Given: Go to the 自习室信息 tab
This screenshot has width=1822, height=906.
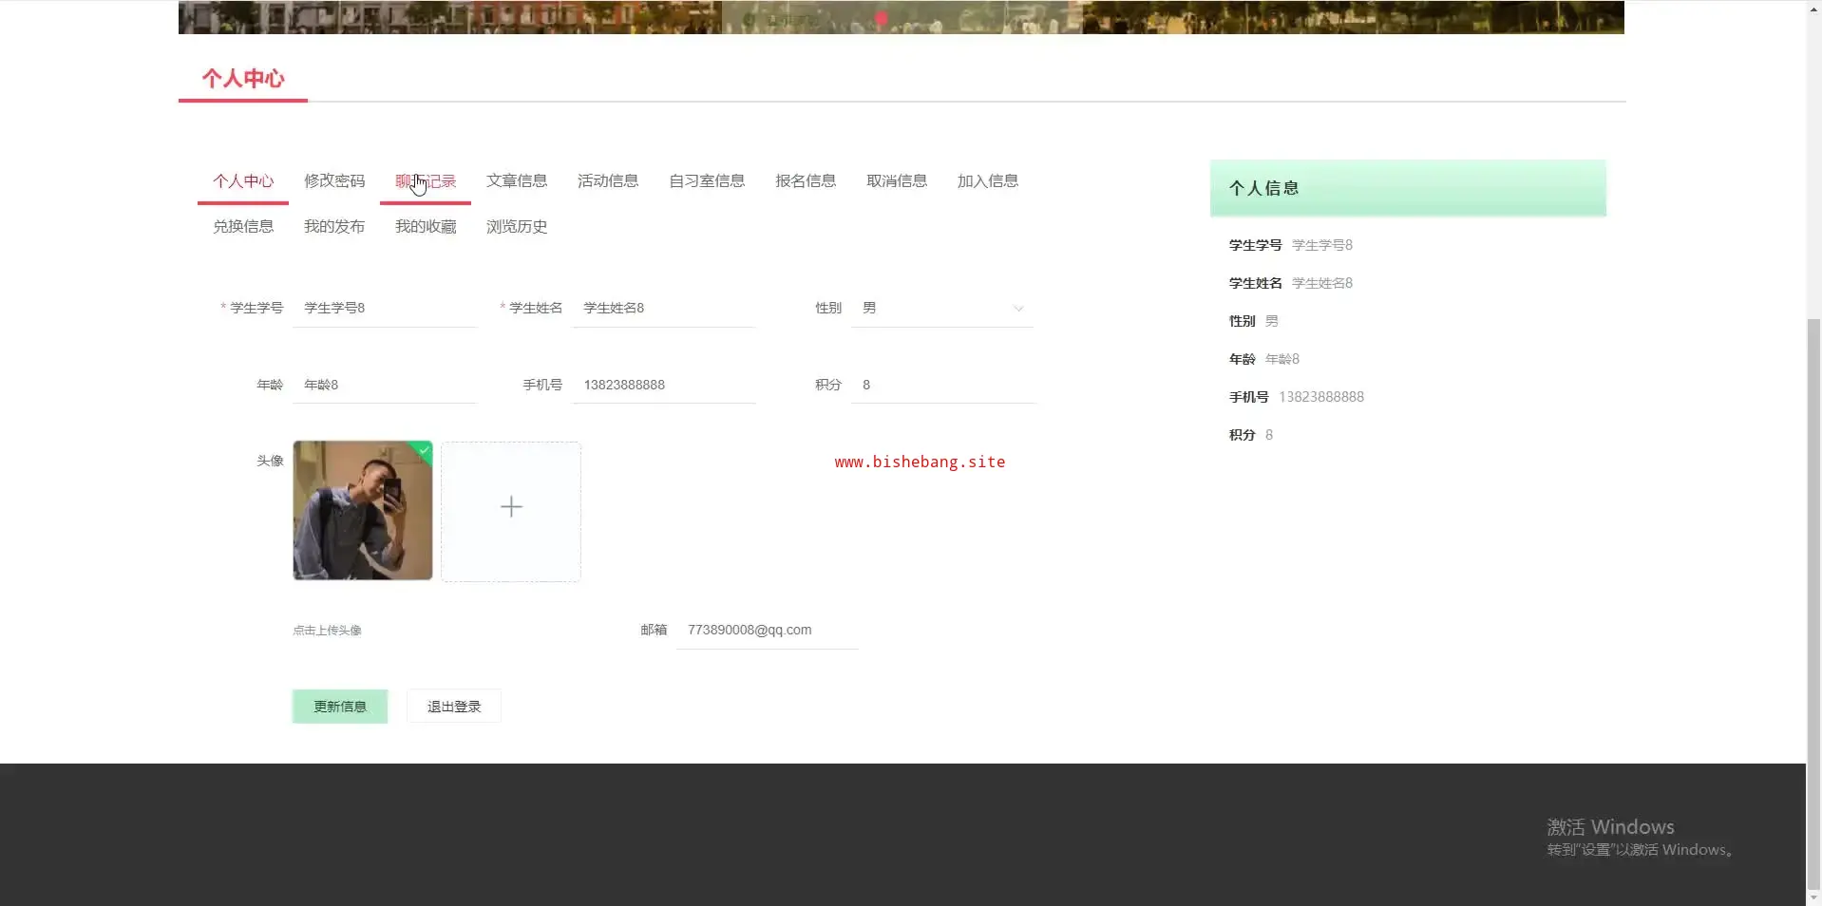Looking at the screenshot, I should point(707,180).
